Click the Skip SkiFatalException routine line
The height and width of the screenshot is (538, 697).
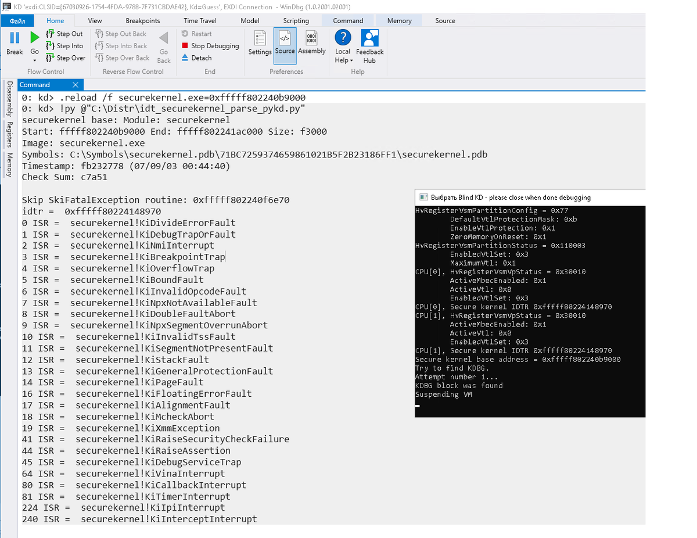156,200
